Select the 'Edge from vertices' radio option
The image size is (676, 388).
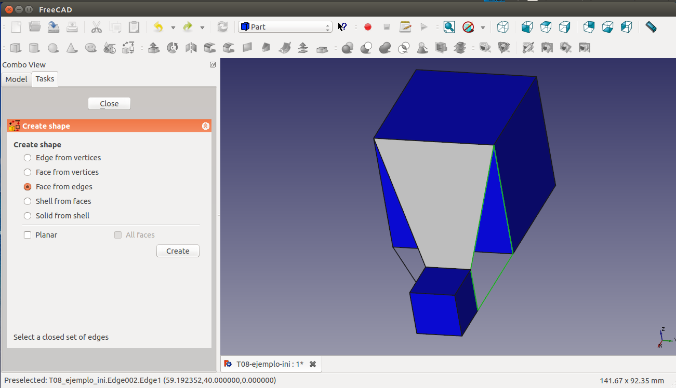[28, 158]
